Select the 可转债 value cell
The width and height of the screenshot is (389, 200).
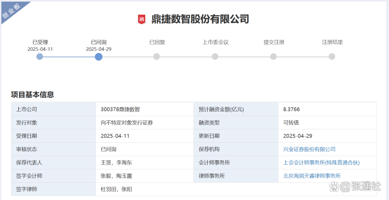(327, 123)
